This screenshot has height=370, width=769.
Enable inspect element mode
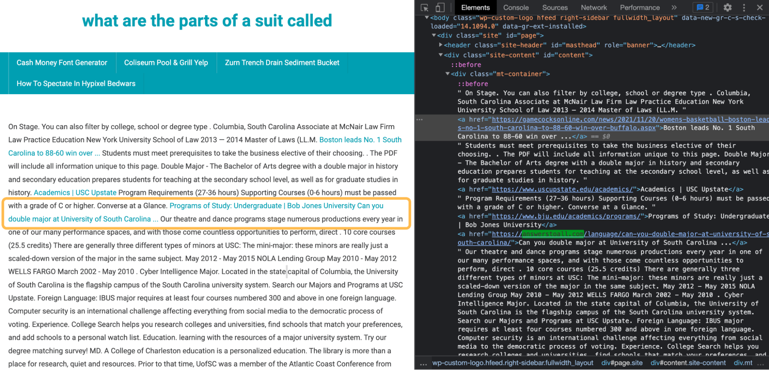(x=425, y=7)
